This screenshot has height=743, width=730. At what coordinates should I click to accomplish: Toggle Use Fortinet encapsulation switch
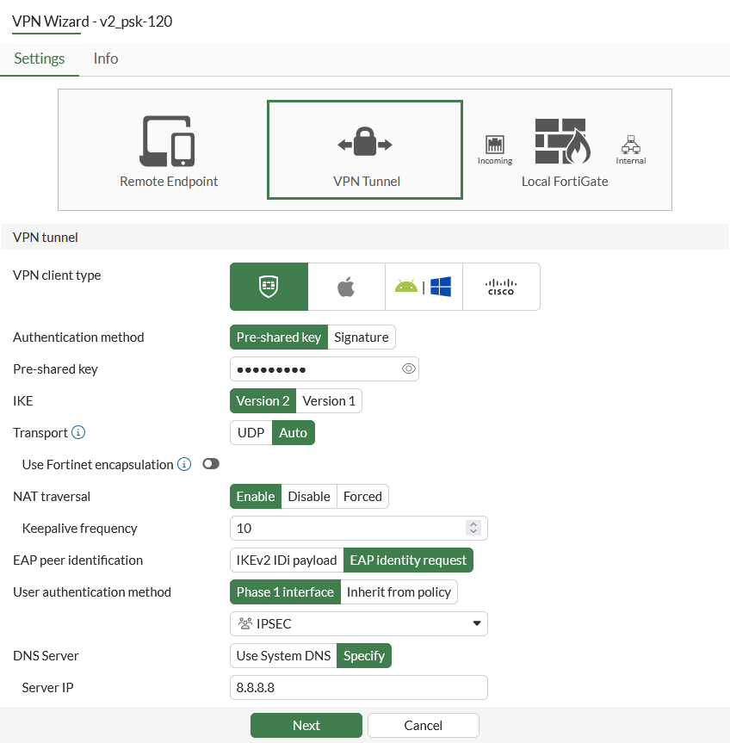click(x=211, y=464)
